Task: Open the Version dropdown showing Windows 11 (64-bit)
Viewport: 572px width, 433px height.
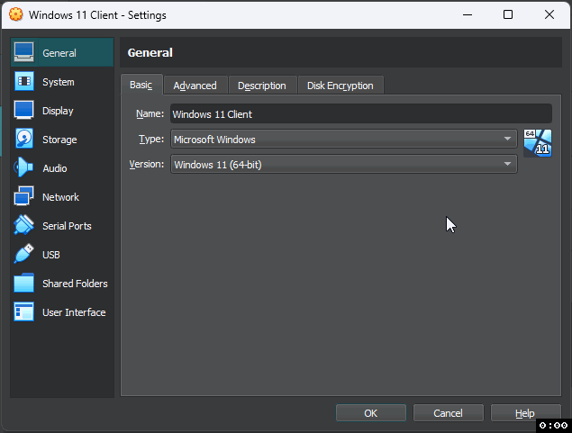Action: [343, 165]
